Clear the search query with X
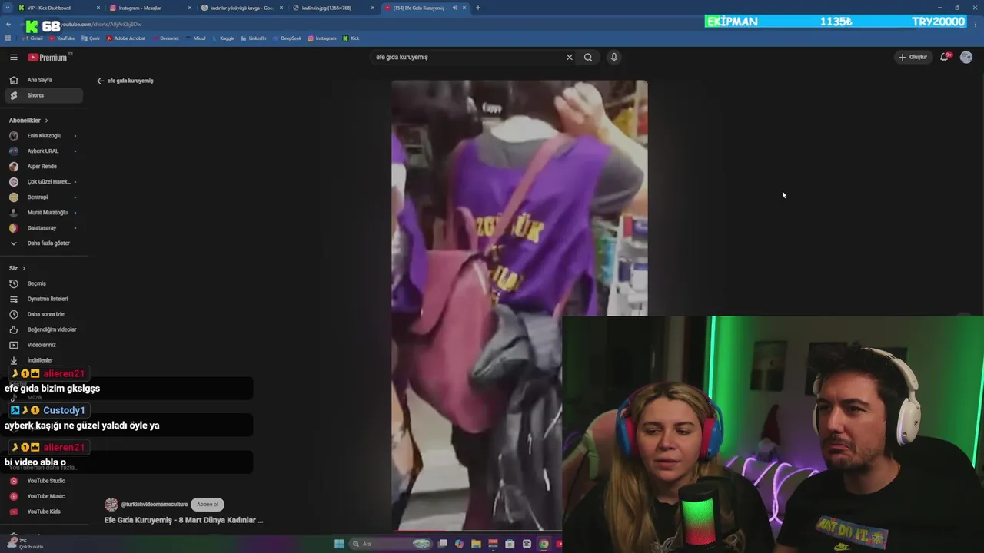 coord(570,57)
